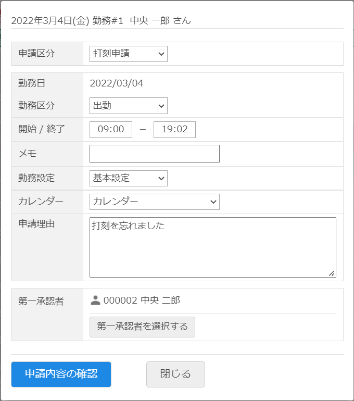354x401 pixels.
Task: Click the 開始 / 終了 row label
Action: 42,129
